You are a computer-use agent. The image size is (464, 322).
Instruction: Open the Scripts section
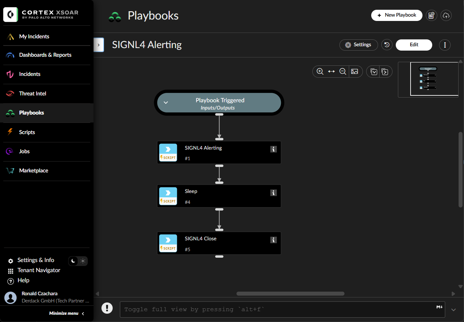tap(47, 132)
